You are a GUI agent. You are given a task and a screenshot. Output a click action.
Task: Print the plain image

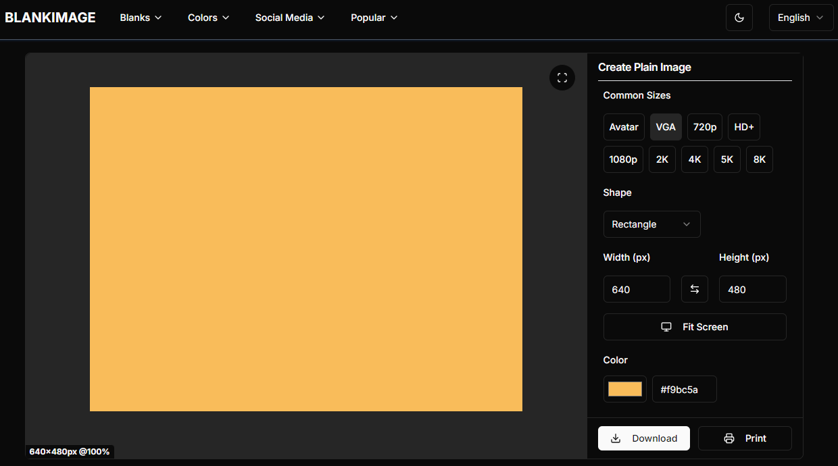(x=745, y=438)
